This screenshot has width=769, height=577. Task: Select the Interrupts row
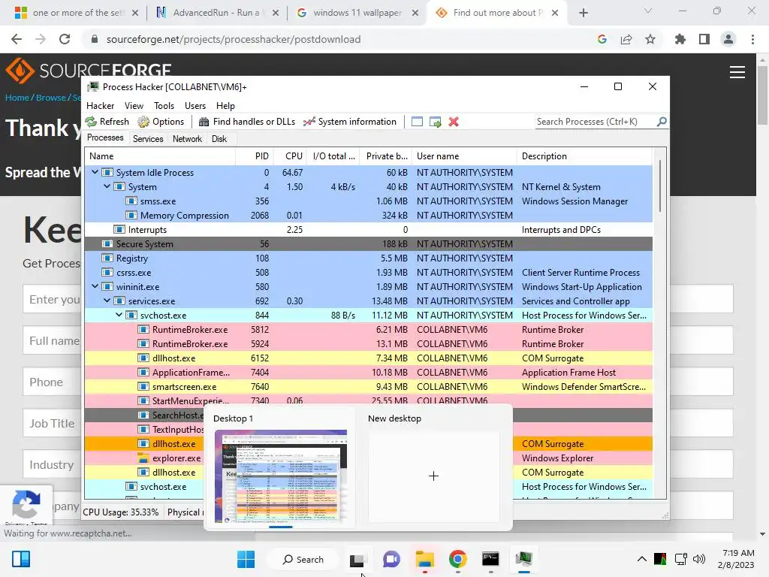pos(368,230)
